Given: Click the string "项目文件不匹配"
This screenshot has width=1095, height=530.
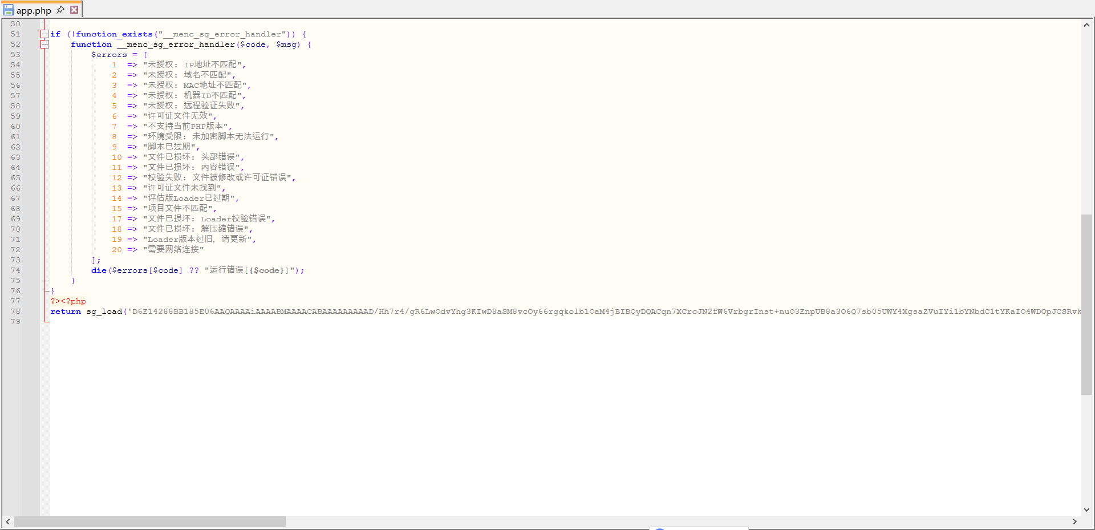Looking at the screenshot, I should pos(177,209).
